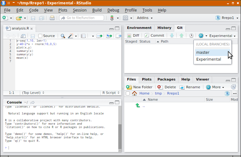Click the Open File folder icon
The width and height of the screenshot is (241, 157).
click(19, 18)
